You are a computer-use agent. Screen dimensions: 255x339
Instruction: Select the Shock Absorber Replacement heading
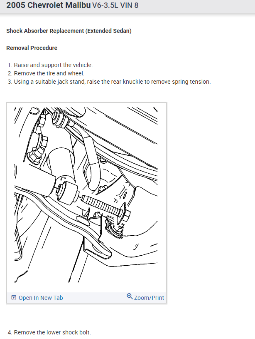point(69,31)
